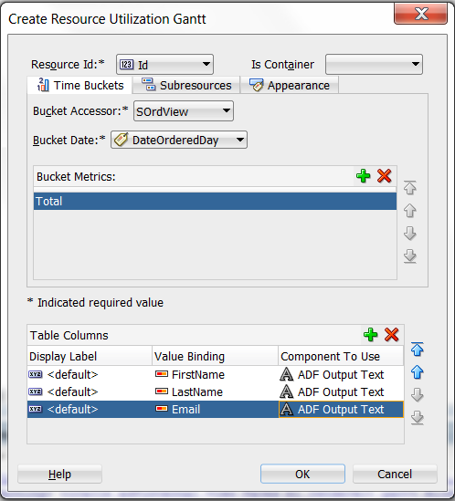The image size is (455, 501).
Task: Move table column to top blue arrow
Action: coord(418,350)
